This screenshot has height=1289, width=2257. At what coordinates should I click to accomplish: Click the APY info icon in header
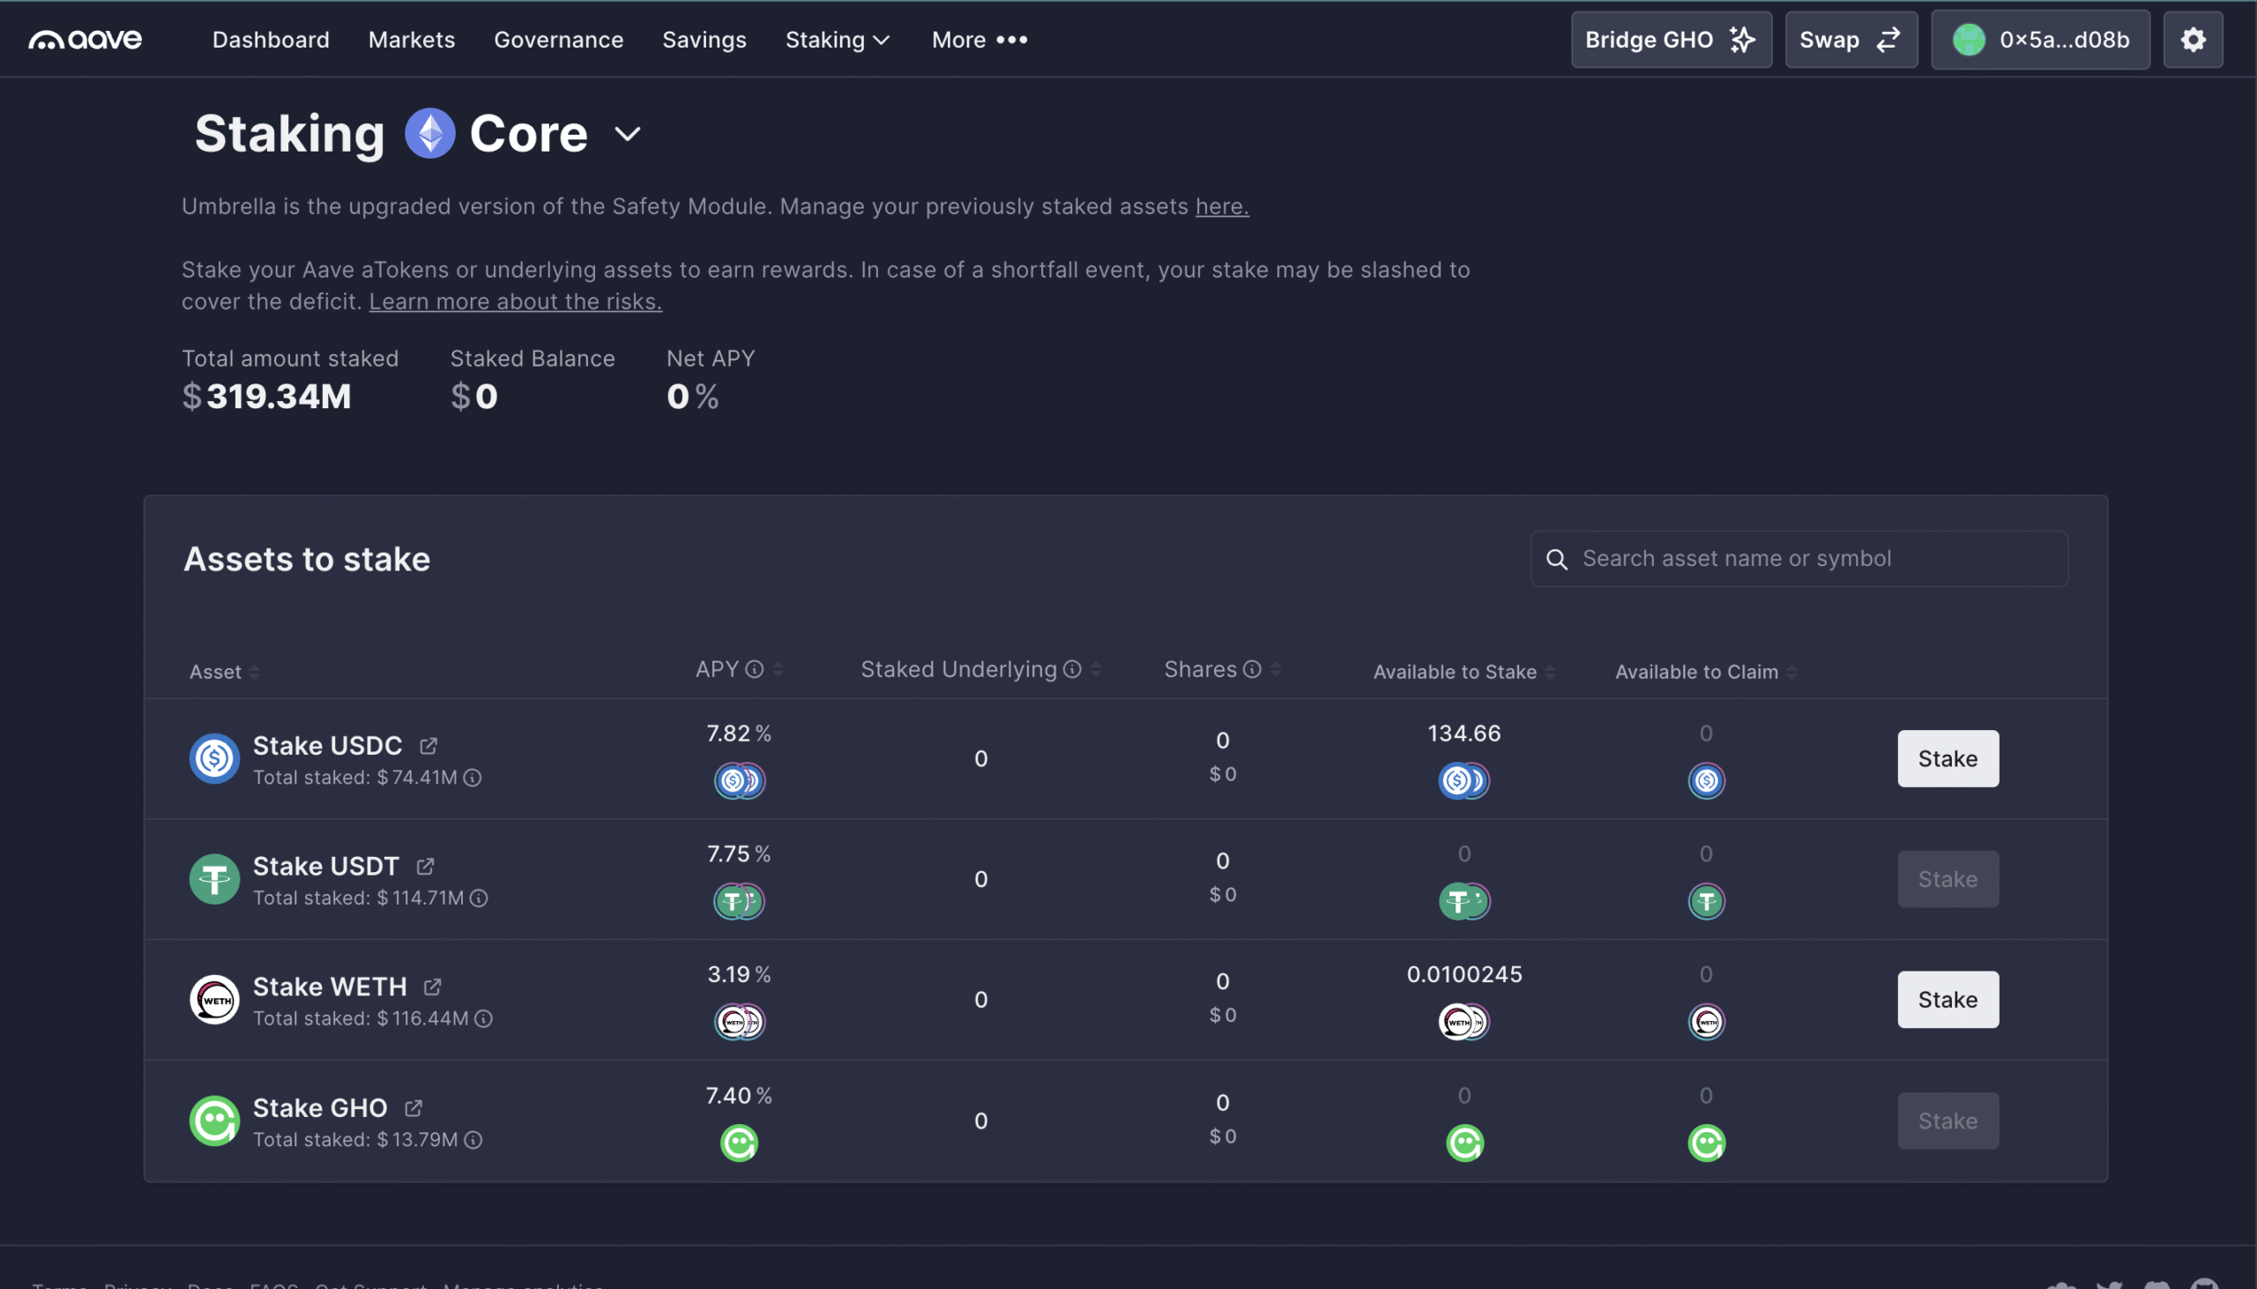754,669
